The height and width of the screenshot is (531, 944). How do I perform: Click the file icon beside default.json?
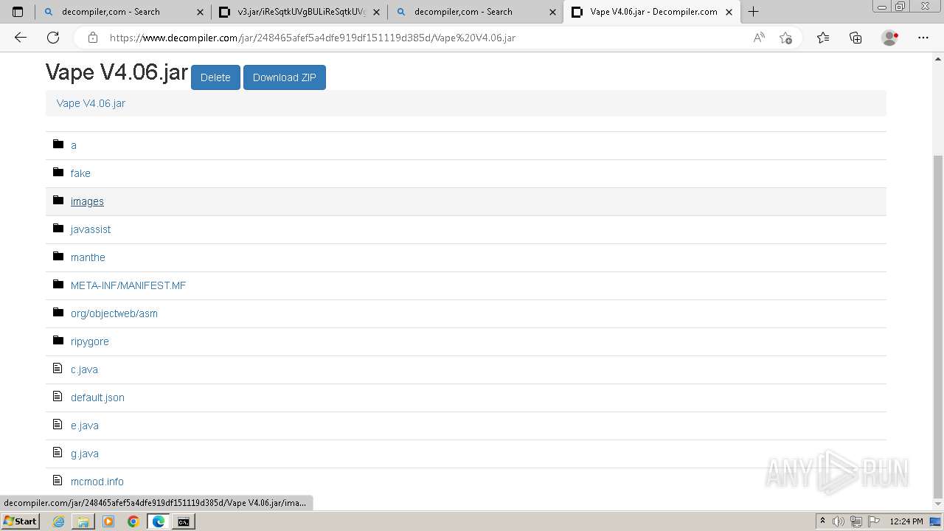point(58,396)
